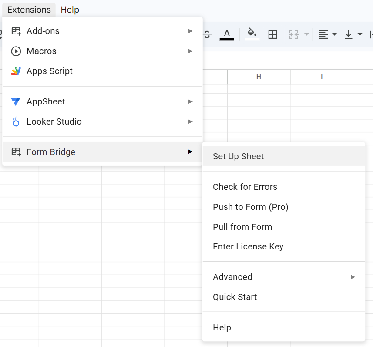Click the blue AppSheet logo icon

pos(16,101)
